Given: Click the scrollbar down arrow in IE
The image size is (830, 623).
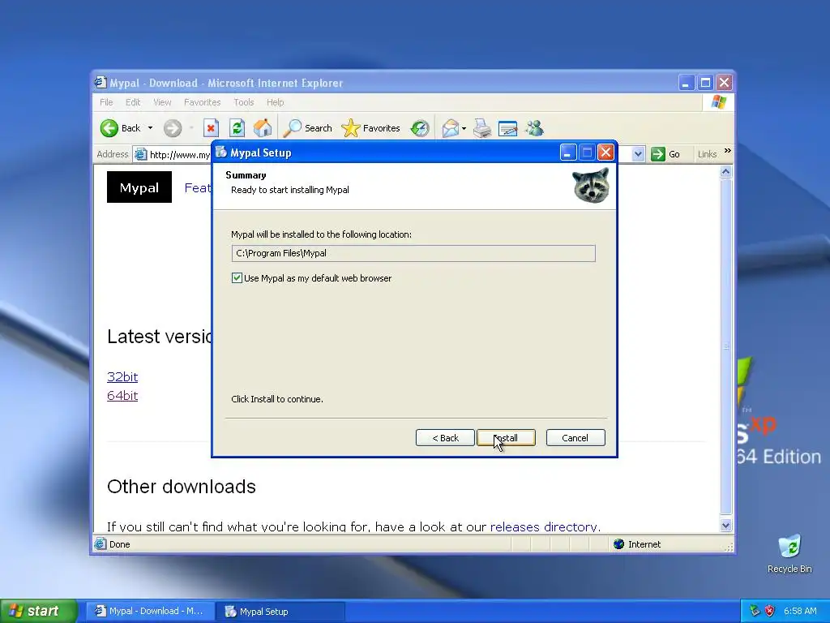Looking at the screenshot, I should [725, 525].
